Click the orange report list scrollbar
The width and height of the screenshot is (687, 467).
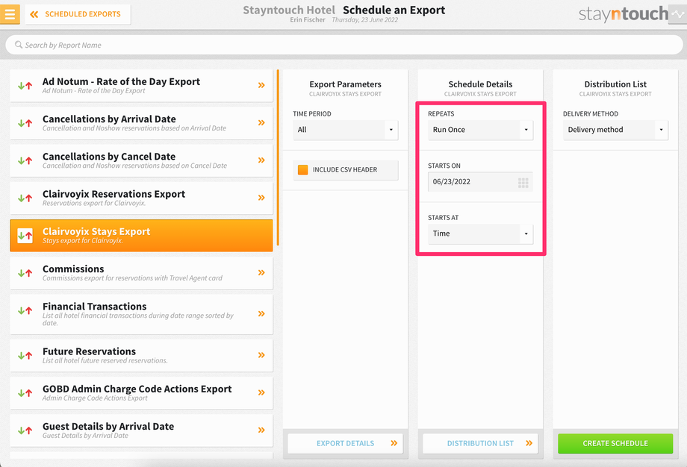pos(278,157)
